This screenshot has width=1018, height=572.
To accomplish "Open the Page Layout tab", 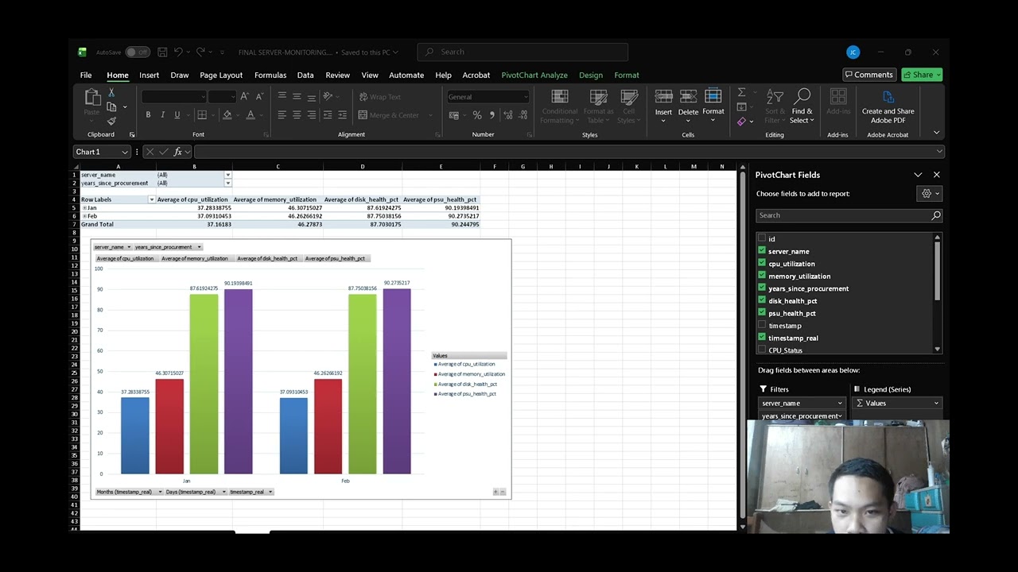I will pyautogui.click(x=221, y=75).
